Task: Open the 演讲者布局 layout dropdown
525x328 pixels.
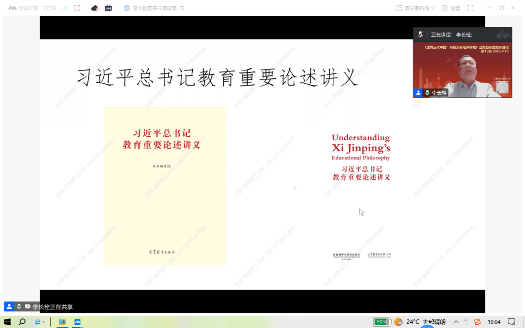Action: point(415,8)
